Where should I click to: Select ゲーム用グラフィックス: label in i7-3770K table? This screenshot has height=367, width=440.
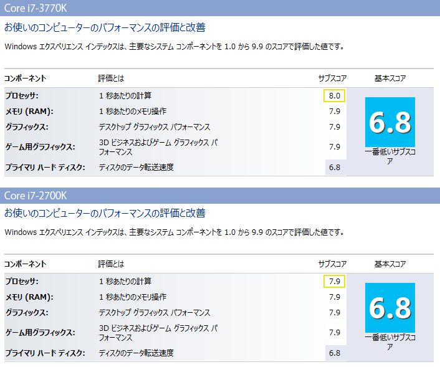(x=40, y=147)
